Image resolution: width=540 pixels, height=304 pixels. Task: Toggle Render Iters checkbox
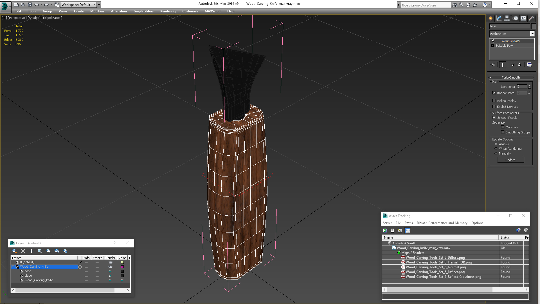(x=494, y=93)
